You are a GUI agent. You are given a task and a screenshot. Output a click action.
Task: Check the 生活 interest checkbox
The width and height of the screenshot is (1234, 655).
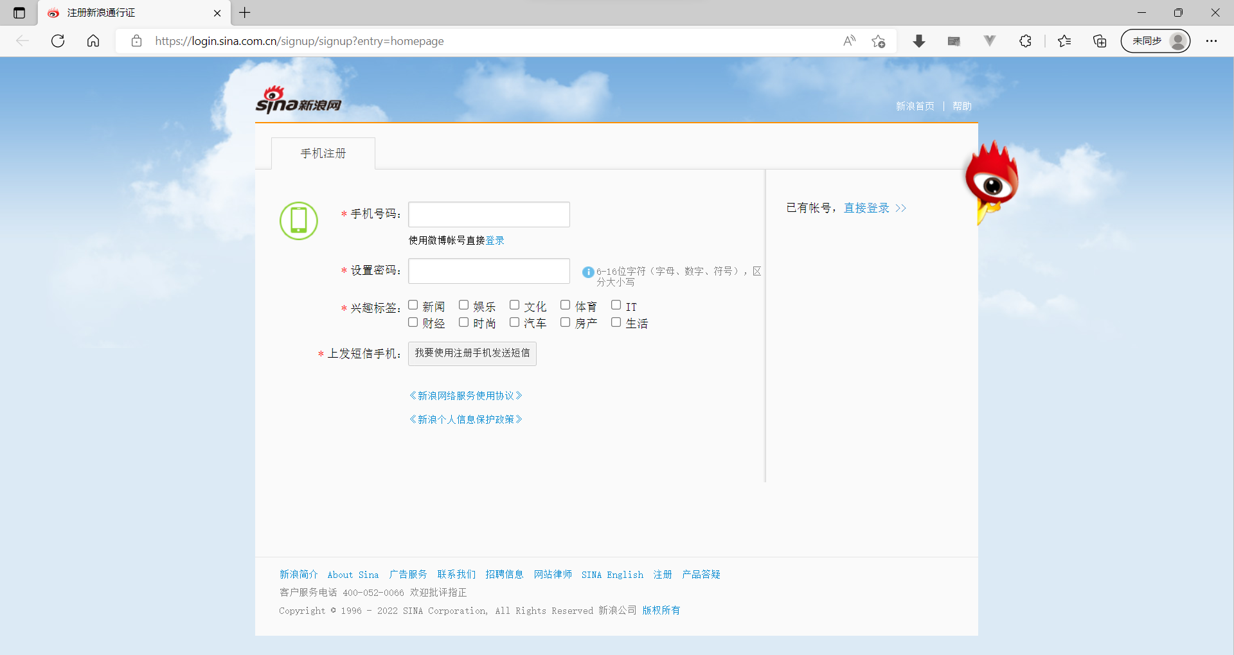pos(617,322)
